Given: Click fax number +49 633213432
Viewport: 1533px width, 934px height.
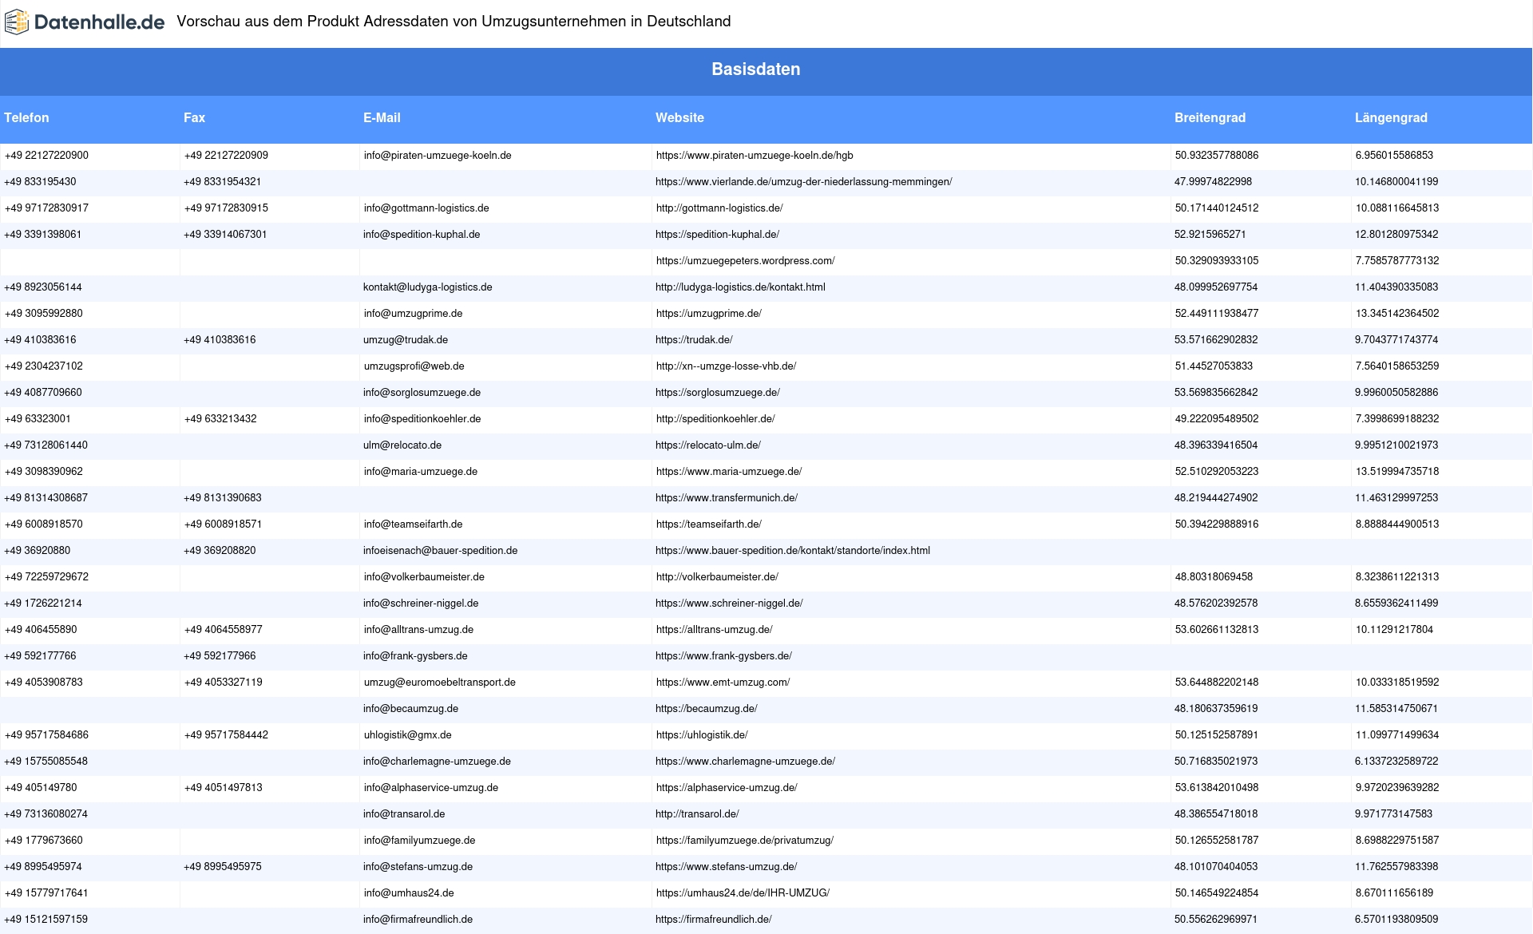Looking at the screenshot, I should [220, 419].
